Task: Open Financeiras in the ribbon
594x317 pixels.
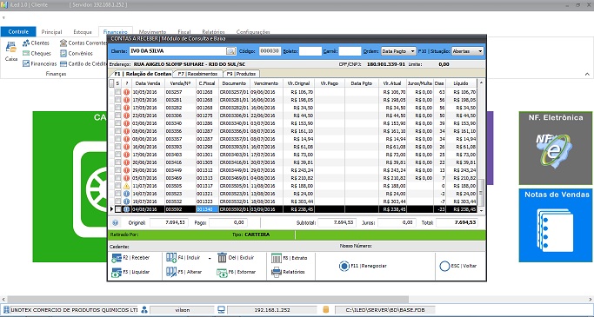Action: tap(39, 64)
